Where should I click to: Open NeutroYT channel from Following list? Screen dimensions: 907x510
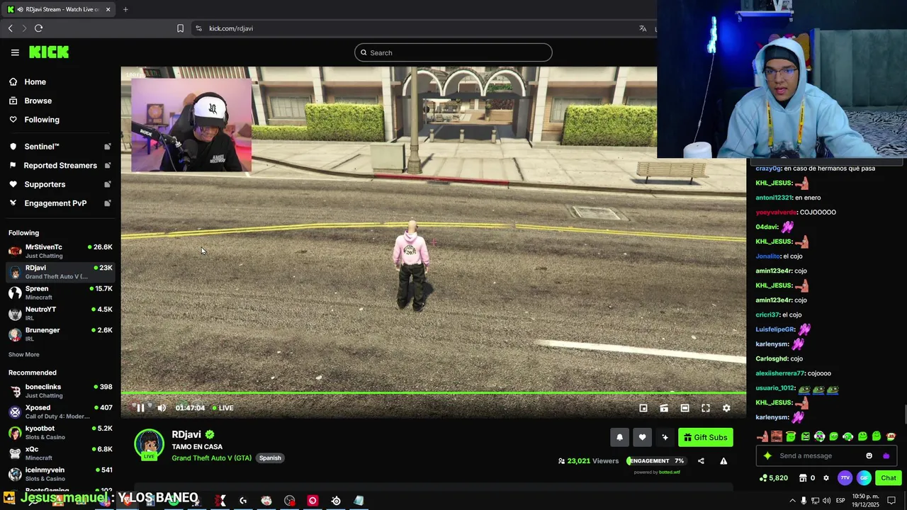click(x=60, y=313)
